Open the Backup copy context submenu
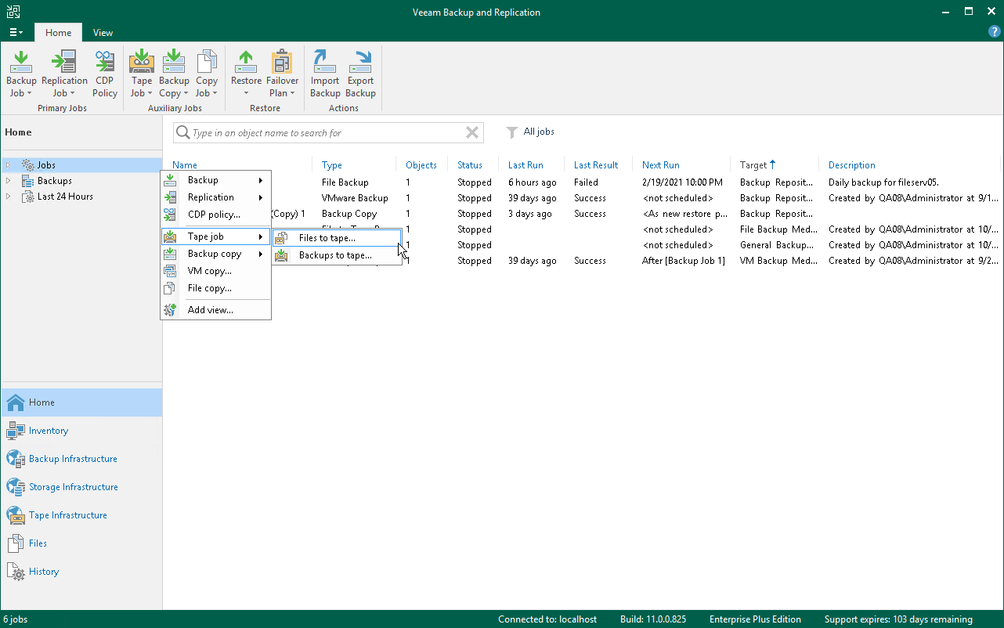The width and height of the screenshot is (1004, 628). click(215, 254)
